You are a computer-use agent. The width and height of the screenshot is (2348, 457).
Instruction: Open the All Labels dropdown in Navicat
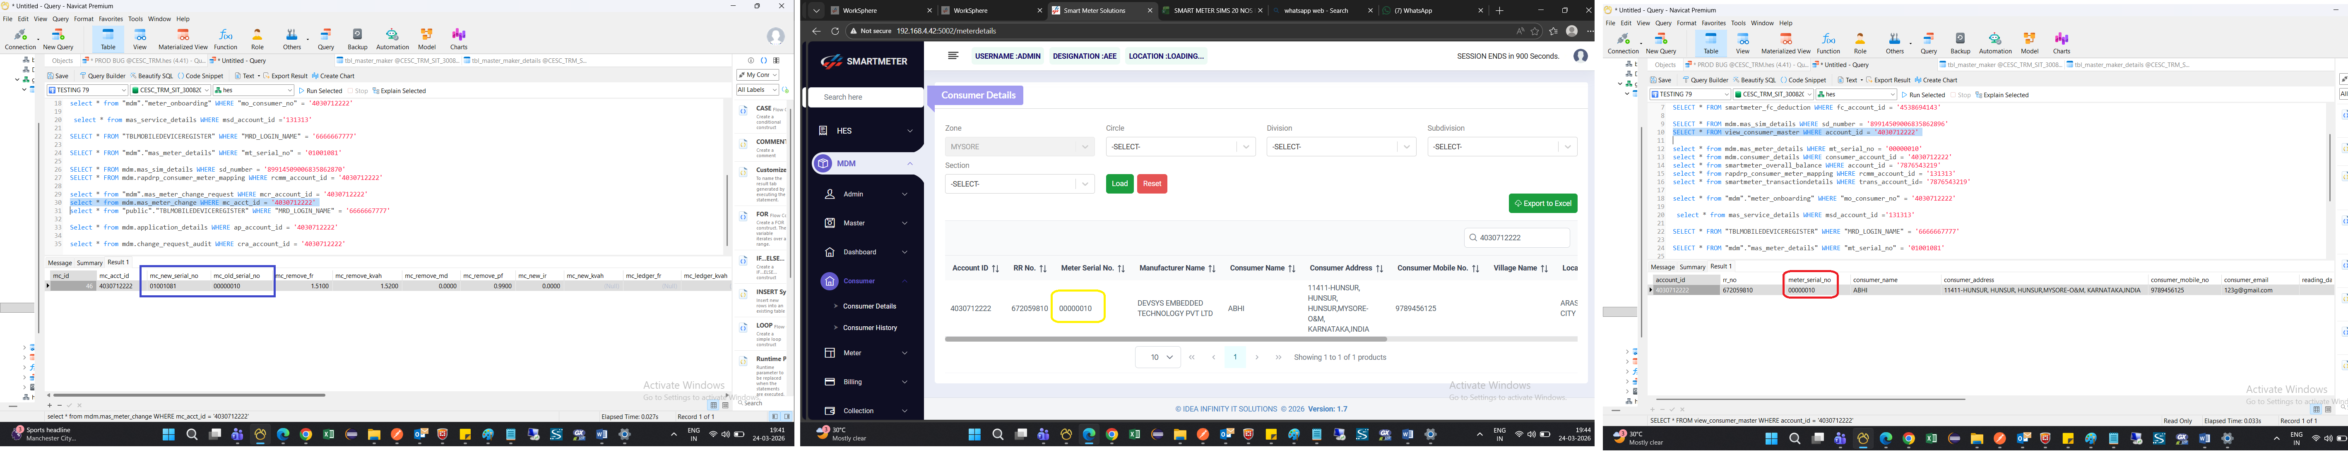pos(757,90)
